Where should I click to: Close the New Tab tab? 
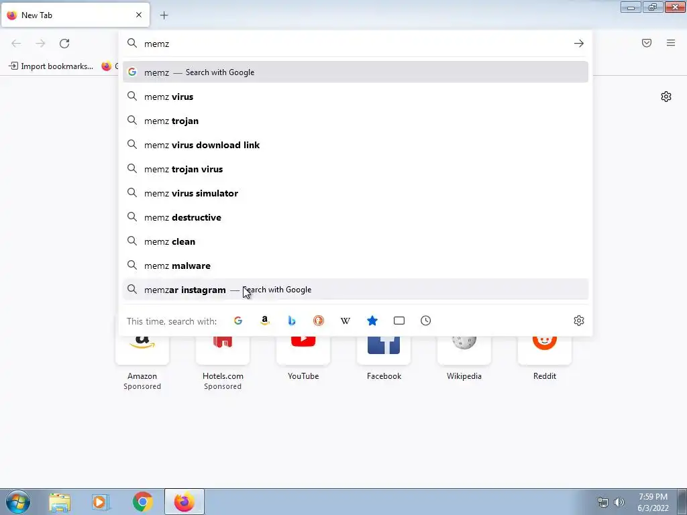(139, 15)
